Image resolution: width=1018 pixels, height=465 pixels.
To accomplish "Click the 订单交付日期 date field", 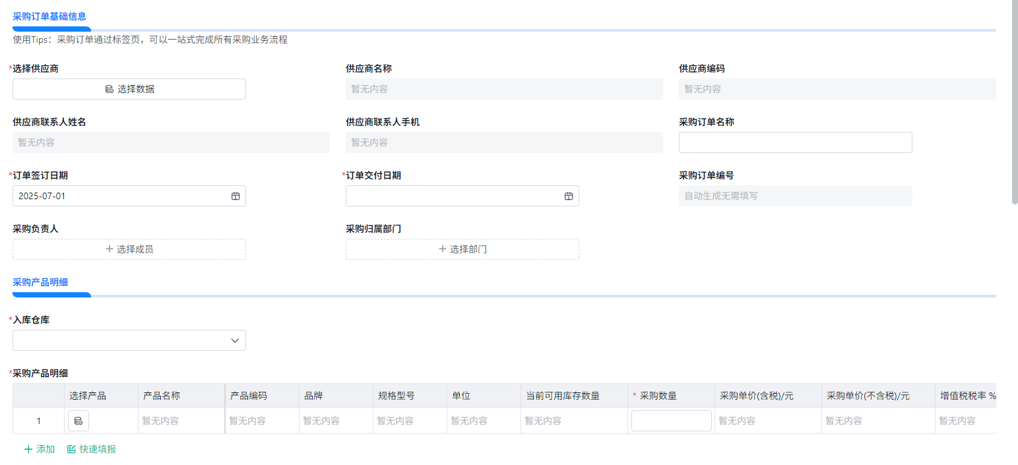I will coord(462,196).
